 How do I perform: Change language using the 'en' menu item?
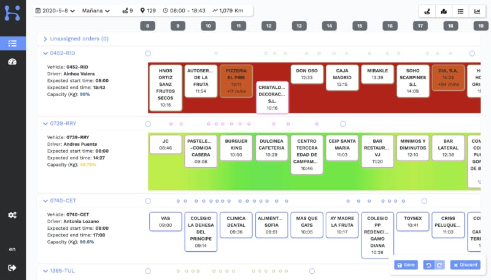click(x=12, y=249)
